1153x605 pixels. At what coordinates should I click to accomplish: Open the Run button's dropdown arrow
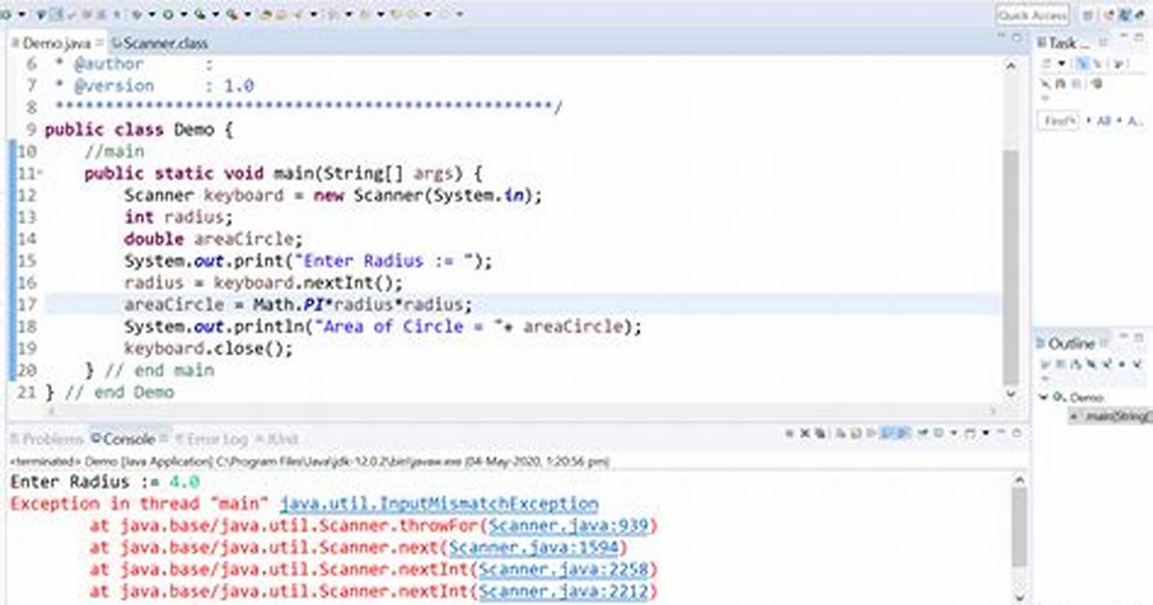click(x=184, y=13)
